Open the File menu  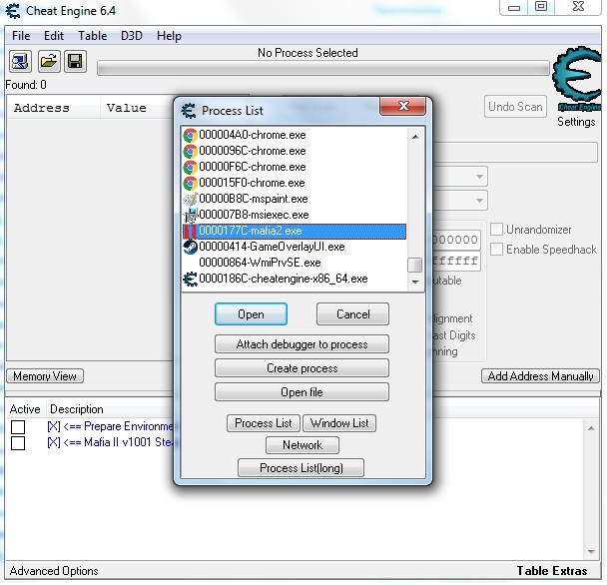coord(21,36)
